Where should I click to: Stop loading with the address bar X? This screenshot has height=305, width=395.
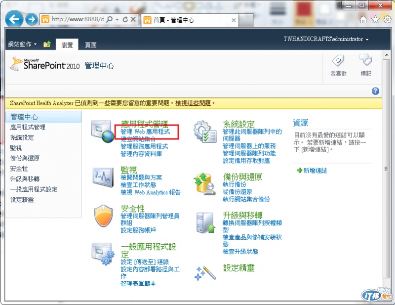(x=133, y=19)
